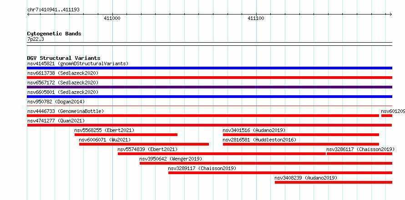Open the nsv4741277 (Quan2021) label
The width and height of the screenshot is (405, 200).
pos(56,121)
